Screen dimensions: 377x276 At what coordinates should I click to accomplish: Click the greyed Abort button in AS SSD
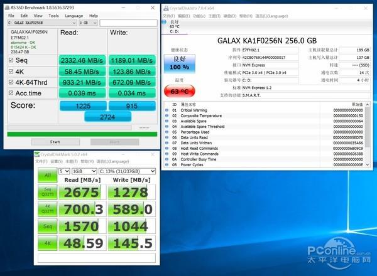click(115, 142)
